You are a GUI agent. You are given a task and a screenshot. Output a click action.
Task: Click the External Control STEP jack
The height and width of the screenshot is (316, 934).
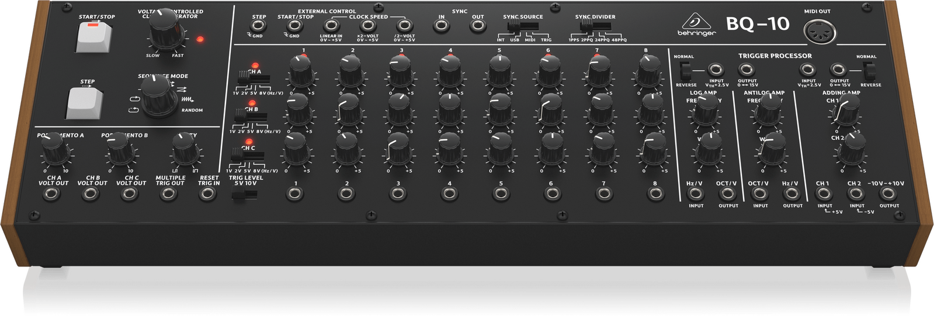pos(259,26)
